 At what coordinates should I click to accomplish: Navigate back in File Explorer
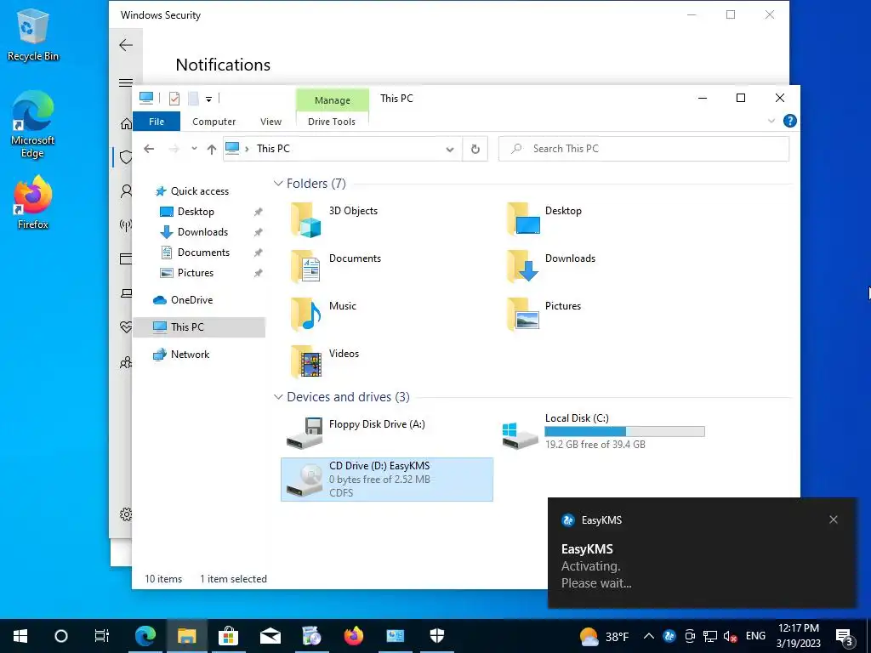[x=148, y=149]
